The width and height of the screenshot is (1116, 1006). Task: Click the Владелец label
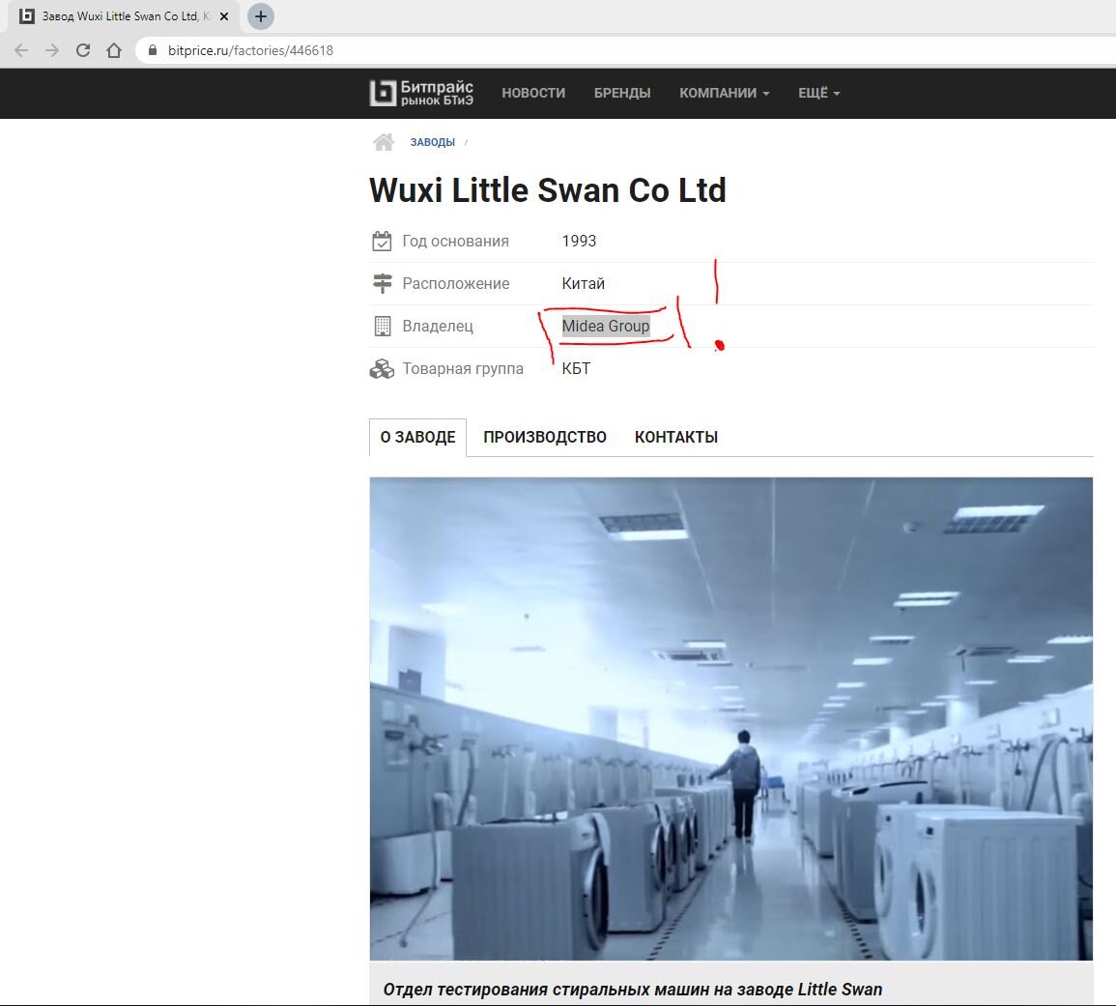pos(438,326)
